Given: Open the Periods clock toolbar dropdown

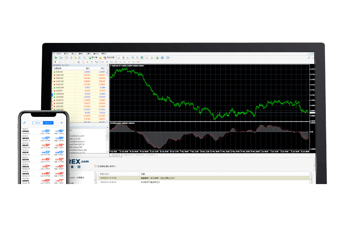Looking at the screenshot, I should [x=162, y=57].
